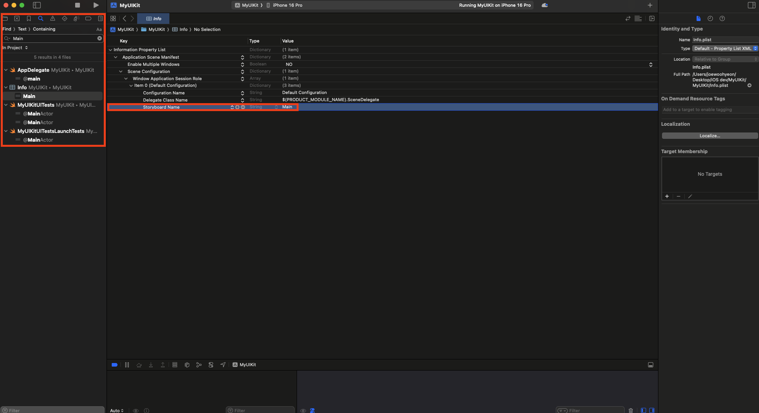Click the search field containing Main
Screen dimensions: 759x413
click(x=53, y=38)
